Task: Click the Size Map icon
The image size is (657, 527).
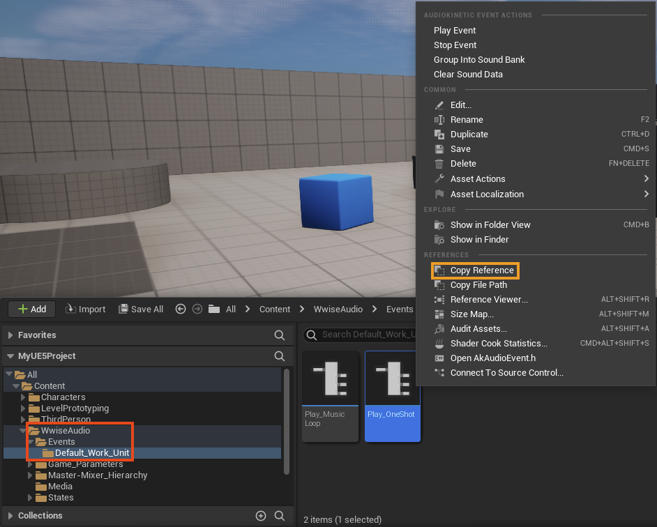Action: click(x=439, y=314)
